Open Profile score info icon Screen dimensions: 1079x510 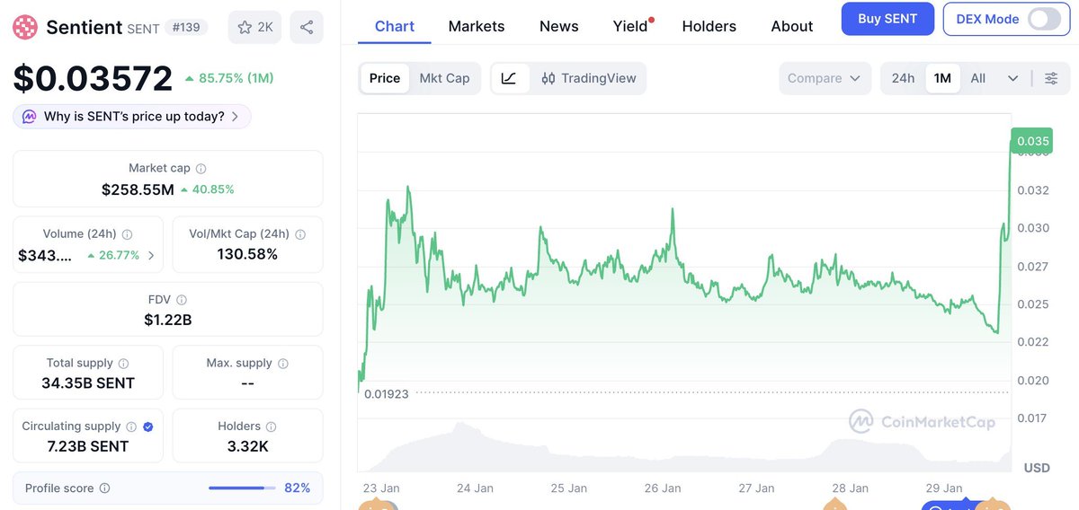[x=104, y=488]
